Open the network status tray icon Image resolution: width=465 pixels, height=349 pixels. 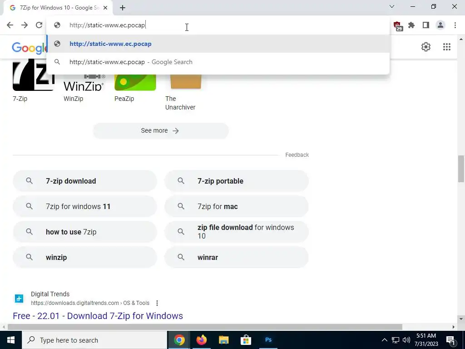(396, 340)
